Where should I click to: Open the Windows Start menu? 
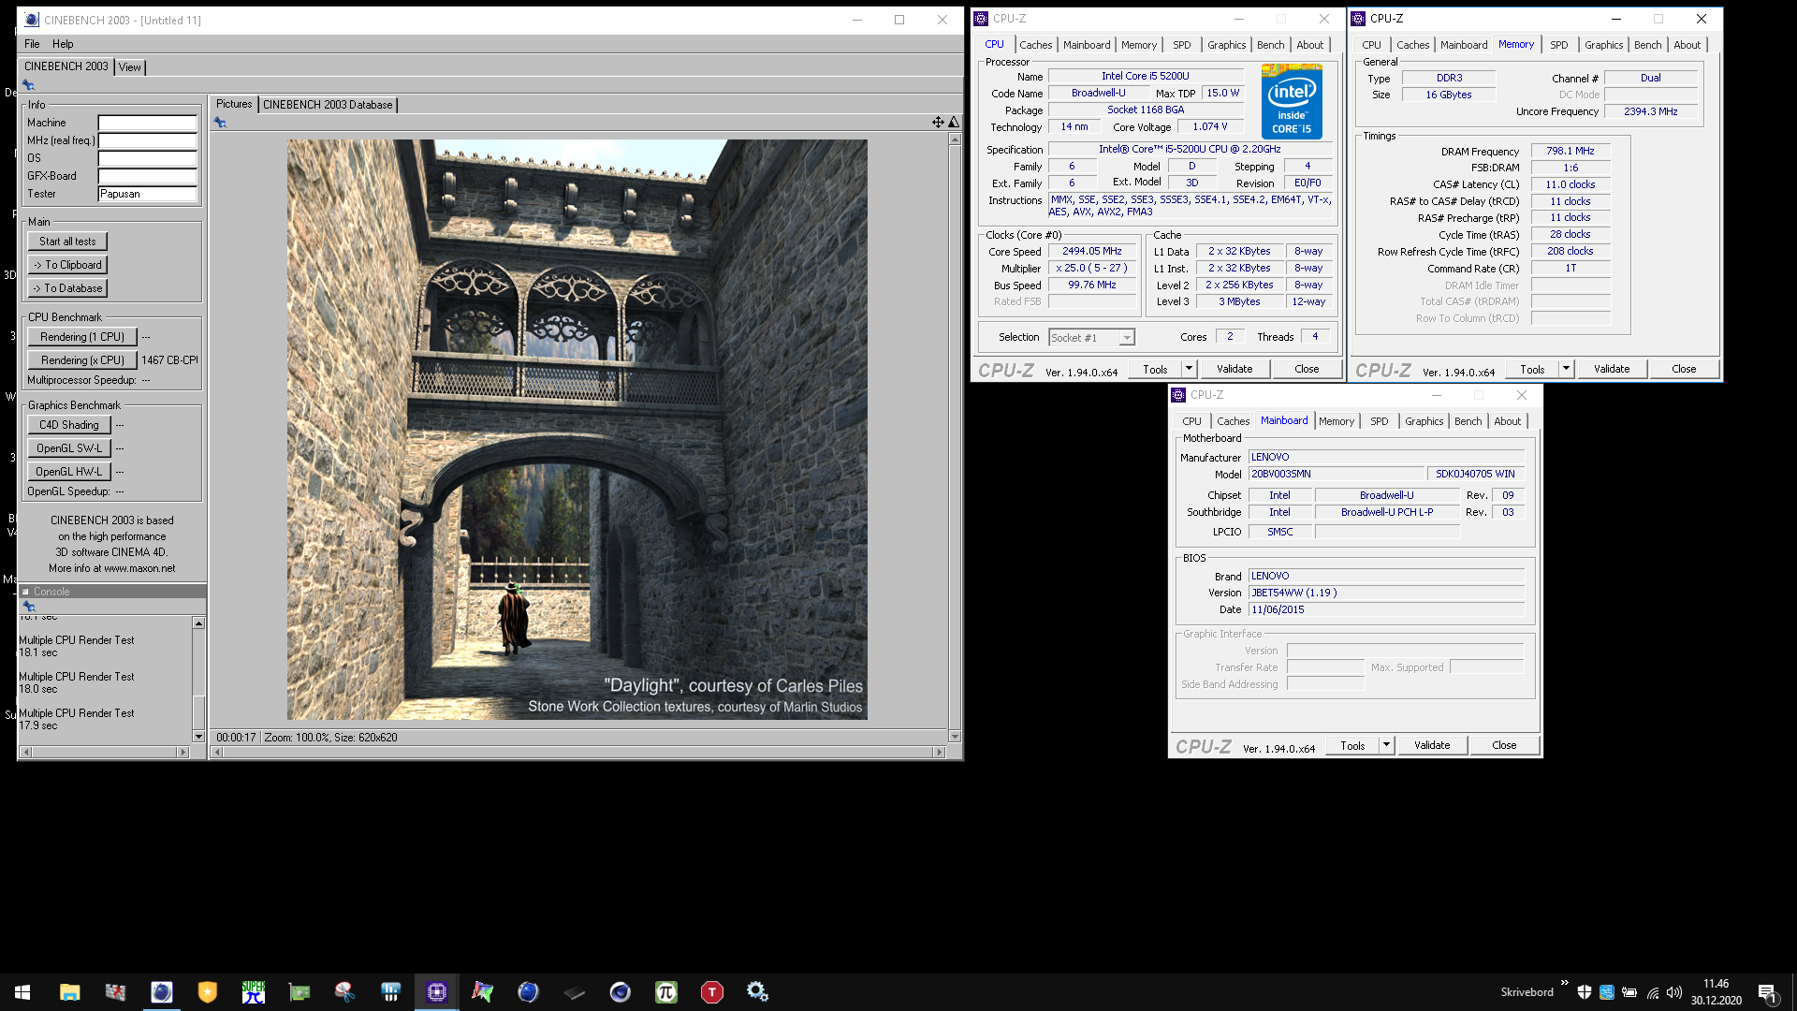[x=22, y=992]
